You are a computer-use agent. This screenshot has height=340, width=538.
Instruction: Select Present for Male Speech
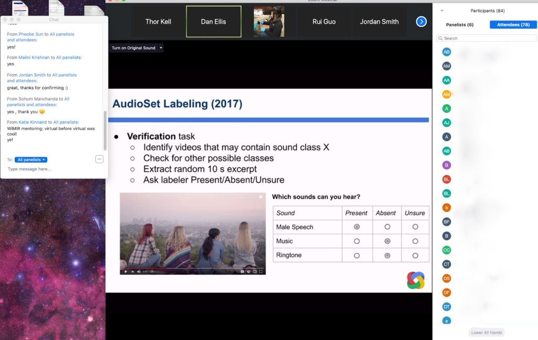tap(357, 227)
